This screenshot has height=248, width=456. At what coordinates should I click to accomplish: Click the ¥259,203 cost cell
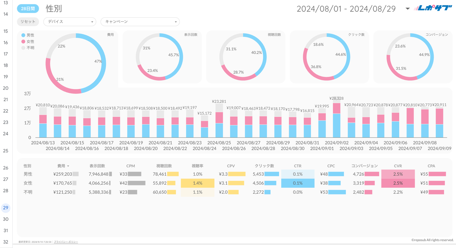(x=62, y=174)
